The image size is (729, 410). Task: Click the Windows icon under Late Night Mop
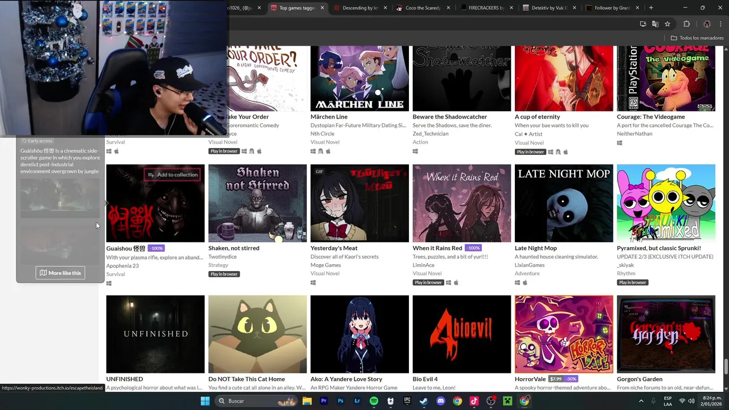tap(518, 282)
